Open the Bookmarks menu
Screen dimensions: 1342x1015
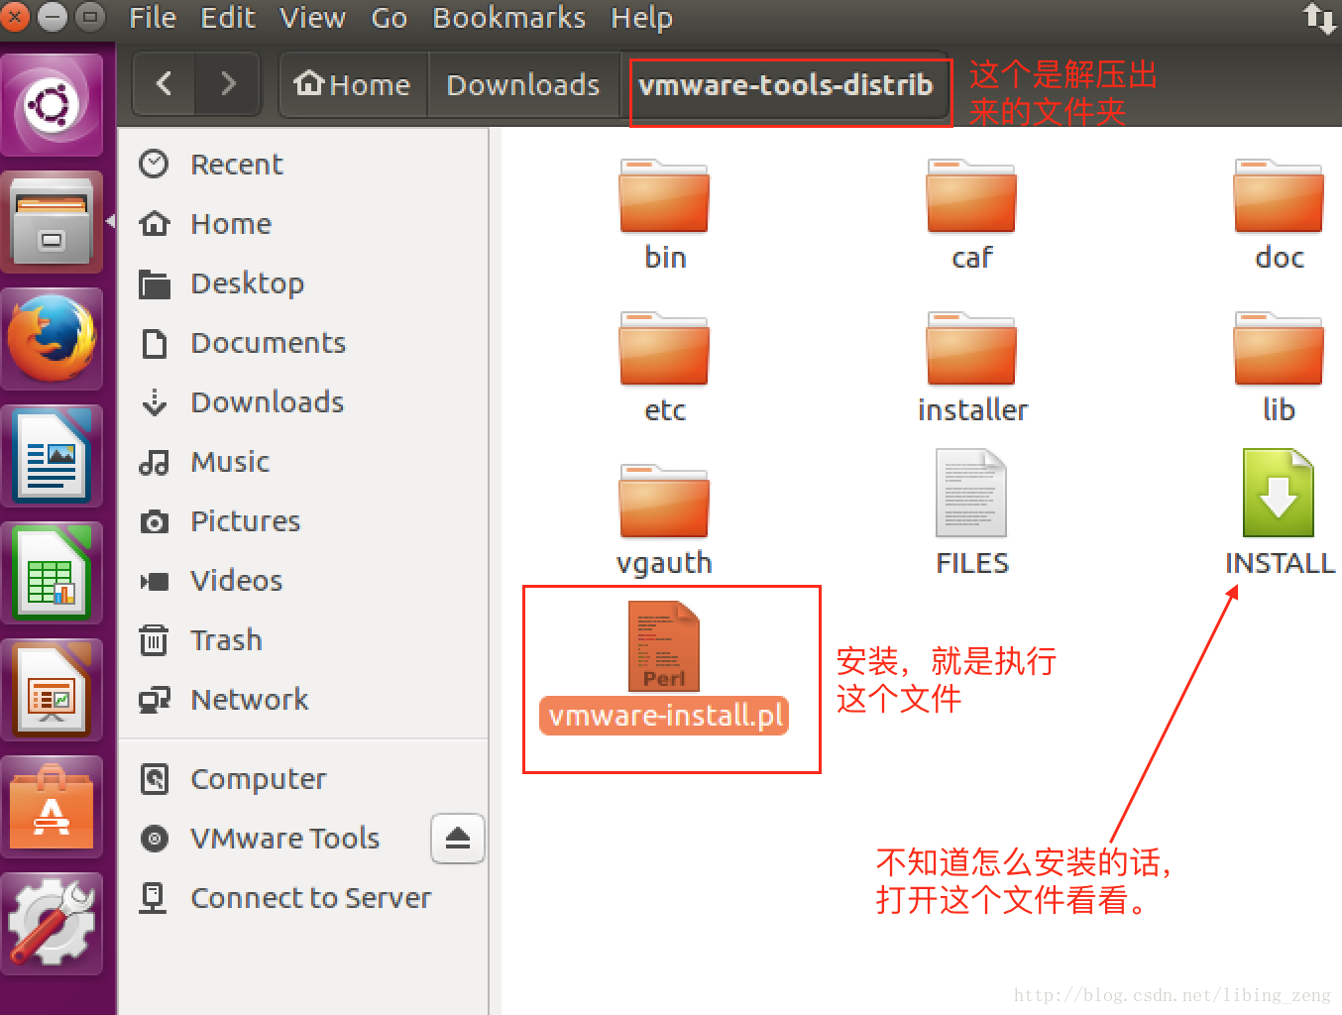click(508, 18)
